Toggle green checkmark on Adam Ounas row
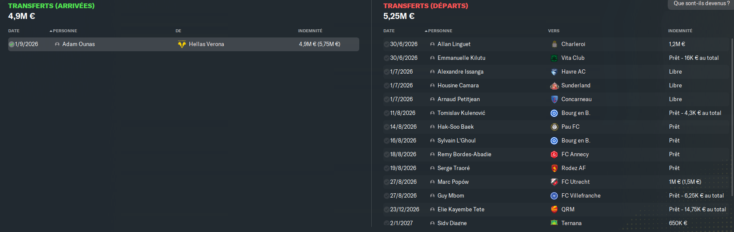The image size is (734, 232). (12, 44)
